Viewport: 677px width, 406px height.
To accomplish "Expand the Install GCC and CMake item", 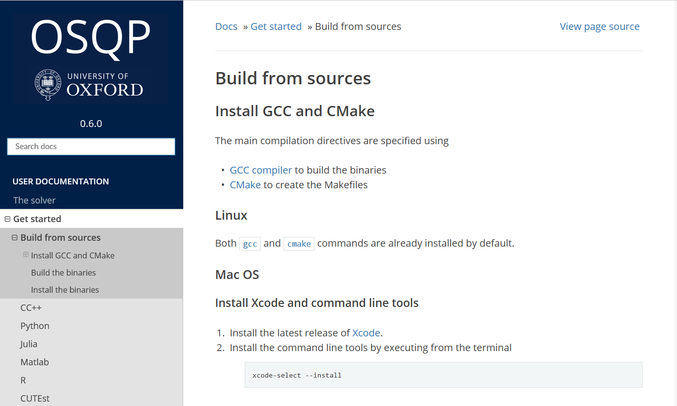I will [x=26, y=255].
